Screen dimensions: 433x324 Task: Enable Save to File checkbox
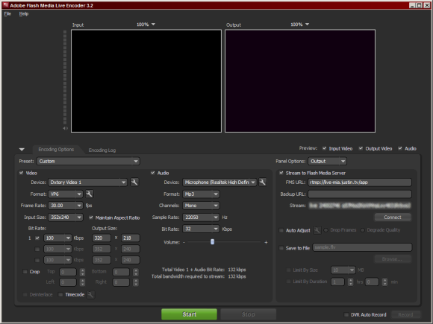pos(281,248)
